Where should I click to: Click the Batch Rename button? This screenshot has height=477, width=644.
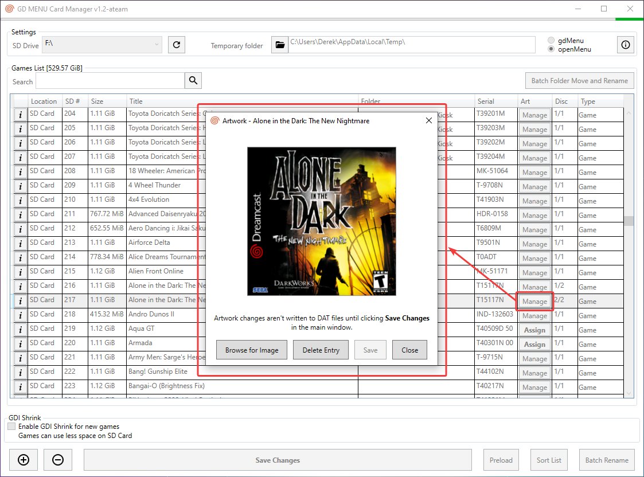(x=607, y=460)
